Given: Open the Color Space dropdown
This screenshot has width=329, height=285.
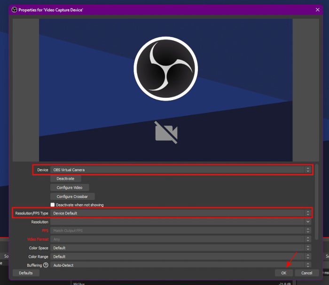Looking at the screenshot, I should click(180, 248).
